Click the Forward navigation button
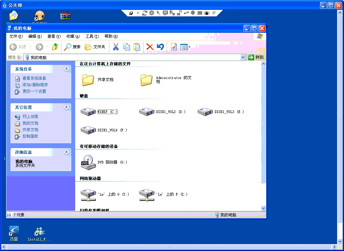This screenshot has height=251, width=344. (39, 47)
